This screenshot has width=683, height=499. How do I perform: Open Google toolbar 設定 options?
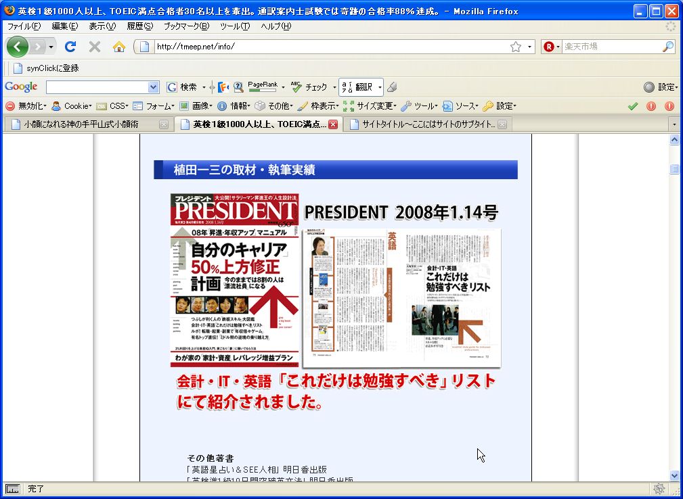[x=661, y=87]
